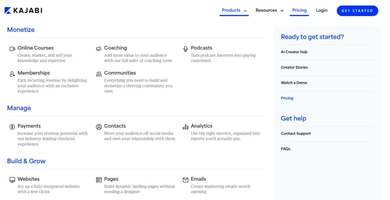Click the Pages layout icon
This screenshot has width=390, height=200.
99,180
